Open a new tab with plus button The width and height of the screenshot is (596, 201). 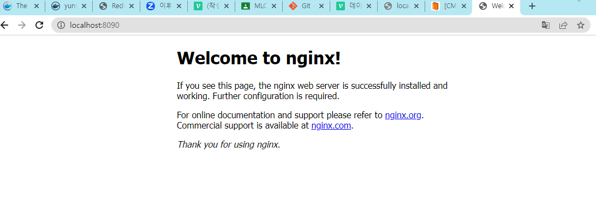tap(532, 6)
